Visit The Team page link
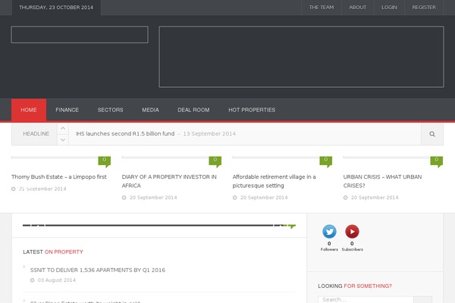This screenshot has height=303, width=455. point(322,8)
